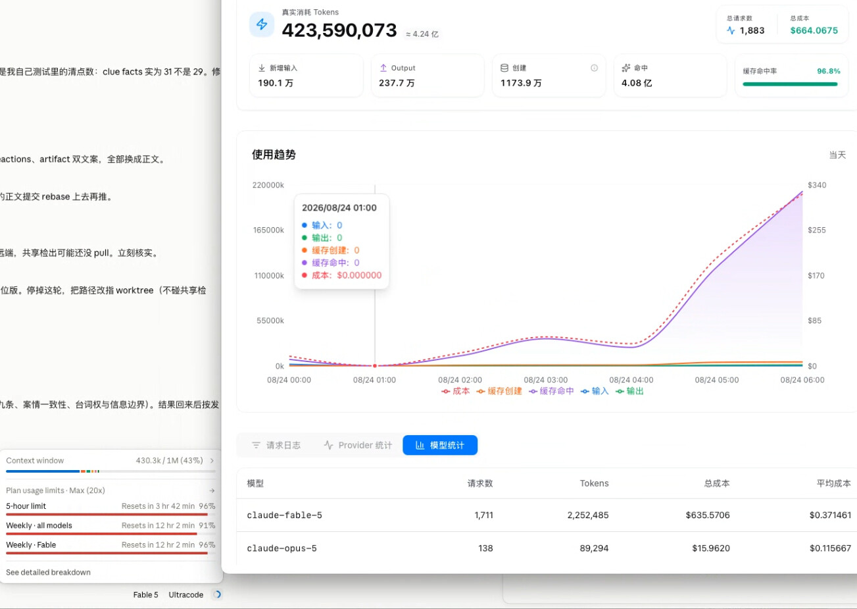Click the Weekly · Fable usage bar

tap(110, 553)
